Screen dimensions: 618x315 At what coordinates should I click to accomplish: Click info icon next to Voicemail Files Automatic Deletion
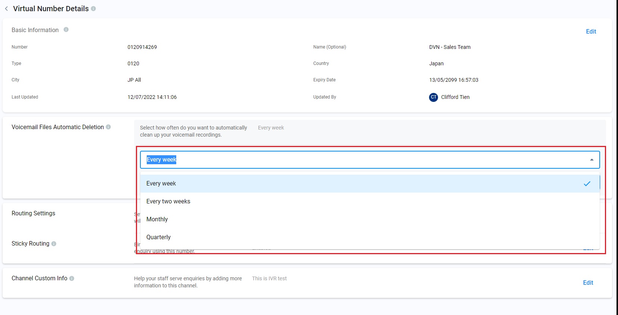[108, 127]
